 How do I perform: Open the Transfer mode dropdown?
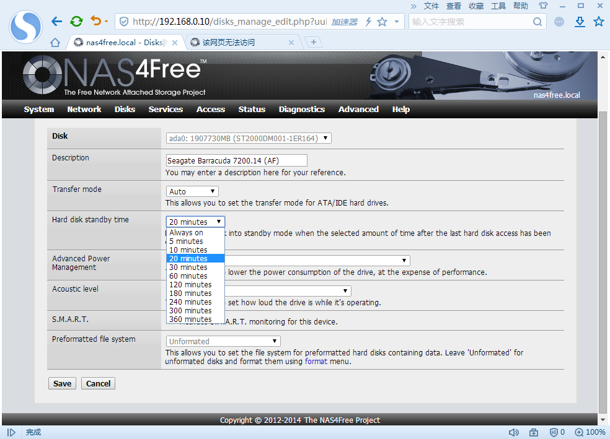192,191
